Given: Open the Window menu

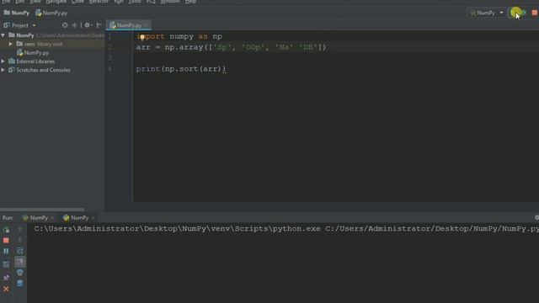Looking at the screenshot, I should [x=170, y=2].
